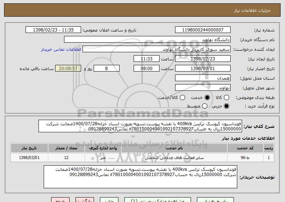Select the خدمت radio button
The width and height of the screenshot is (285, 202).
tap(207, 97)
